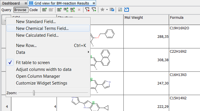Choose Adjust columns width to data
Image resolution: width=200 pixels, height=111 pixels.
click(x=48, y=69)
